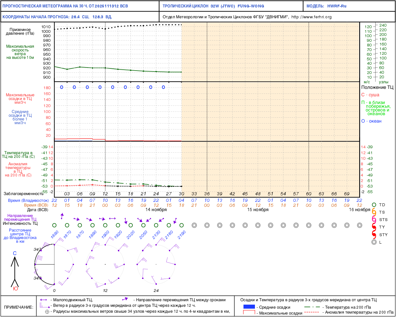Click the STY legend symbol
This screenshot has width=396, height=317.
click(x=374, y=235)
